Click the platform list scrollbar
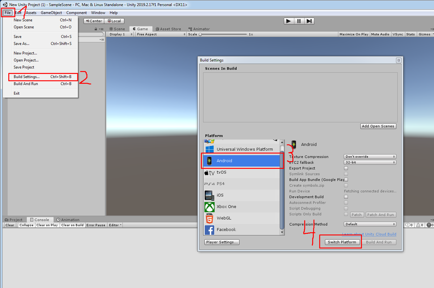This screenshot has height=288, width=434. pos(282,187)
